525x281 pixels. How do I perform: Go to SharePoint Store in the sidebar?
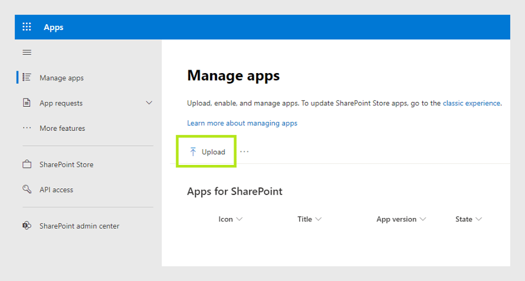click(66, 164)
